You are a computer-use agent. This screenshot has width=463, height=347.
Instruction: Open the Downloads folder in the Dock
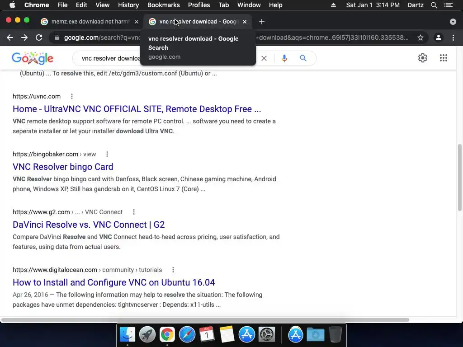coord(315,335)
